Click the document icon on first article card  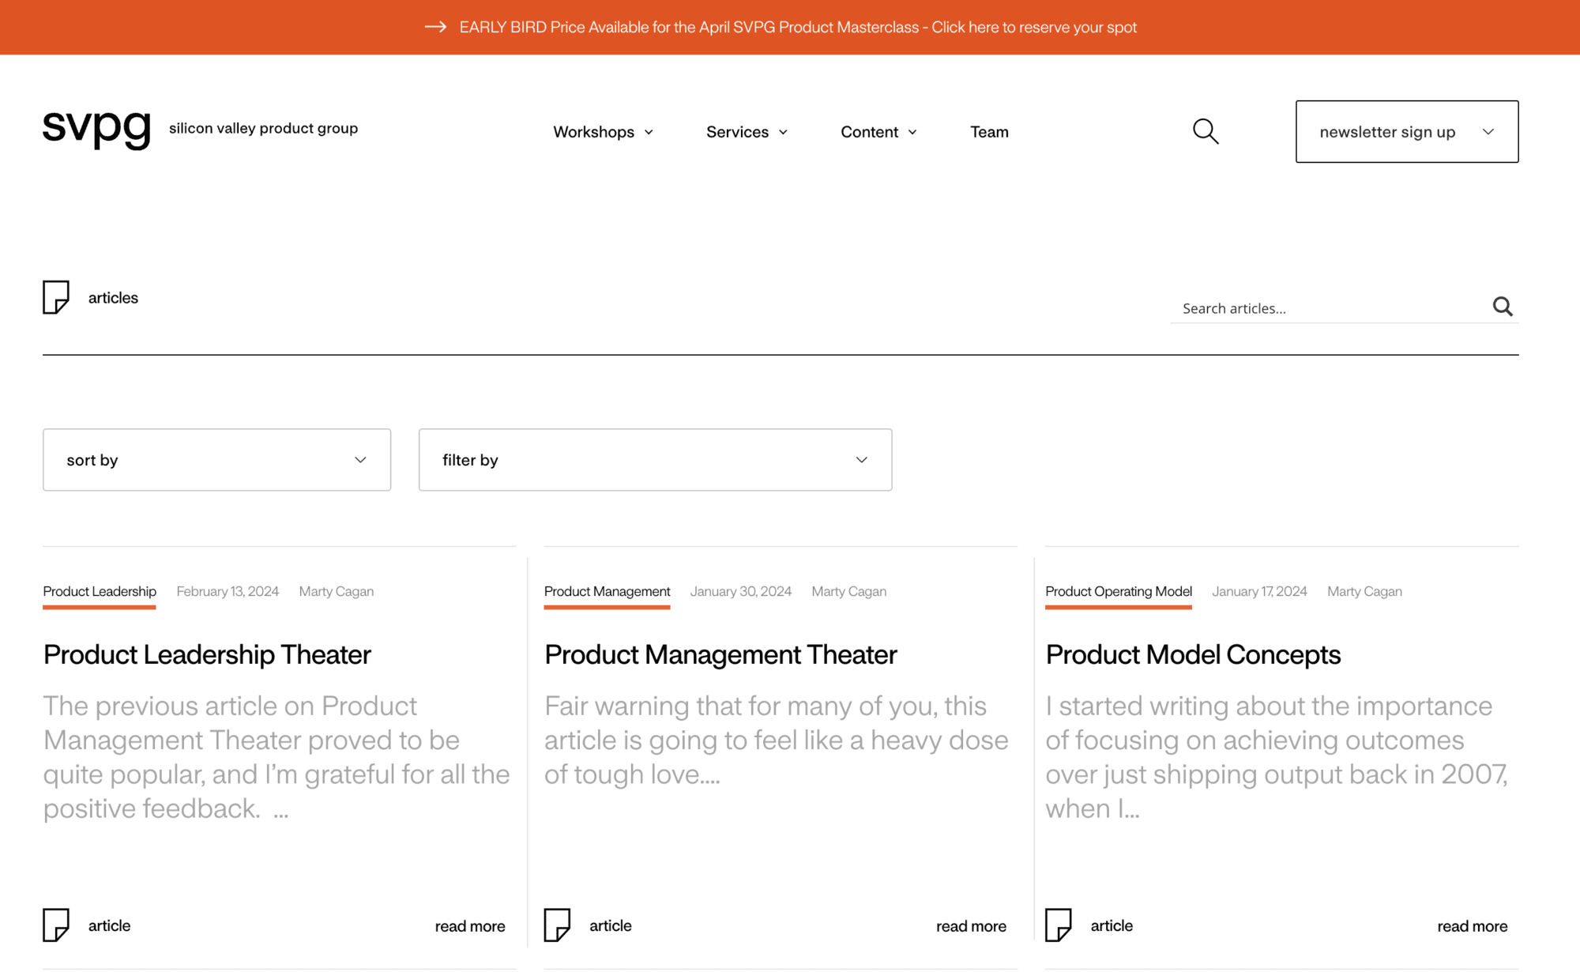(x=56, y=924)
